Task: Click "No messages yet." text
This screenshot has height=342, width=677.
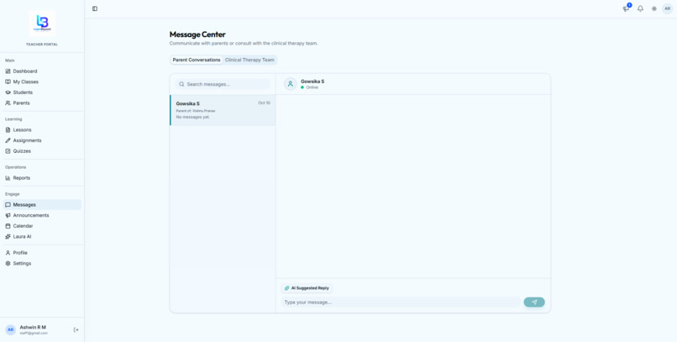Action: point(193,117)
